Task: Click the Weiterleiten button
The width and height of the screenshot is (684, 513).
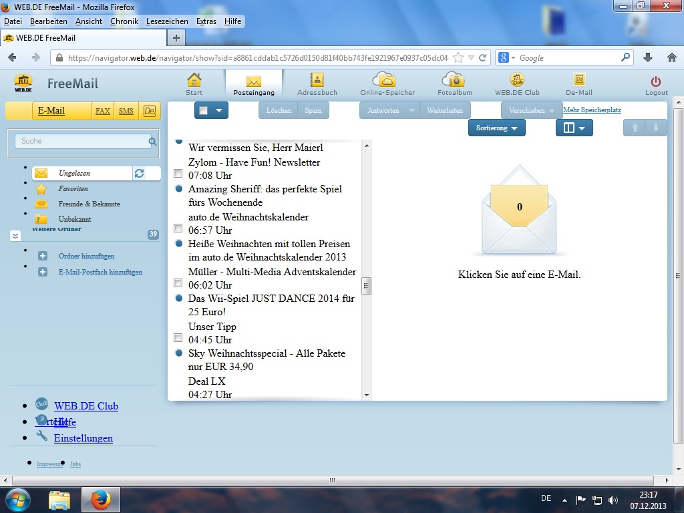Action: tap(445, 110)
